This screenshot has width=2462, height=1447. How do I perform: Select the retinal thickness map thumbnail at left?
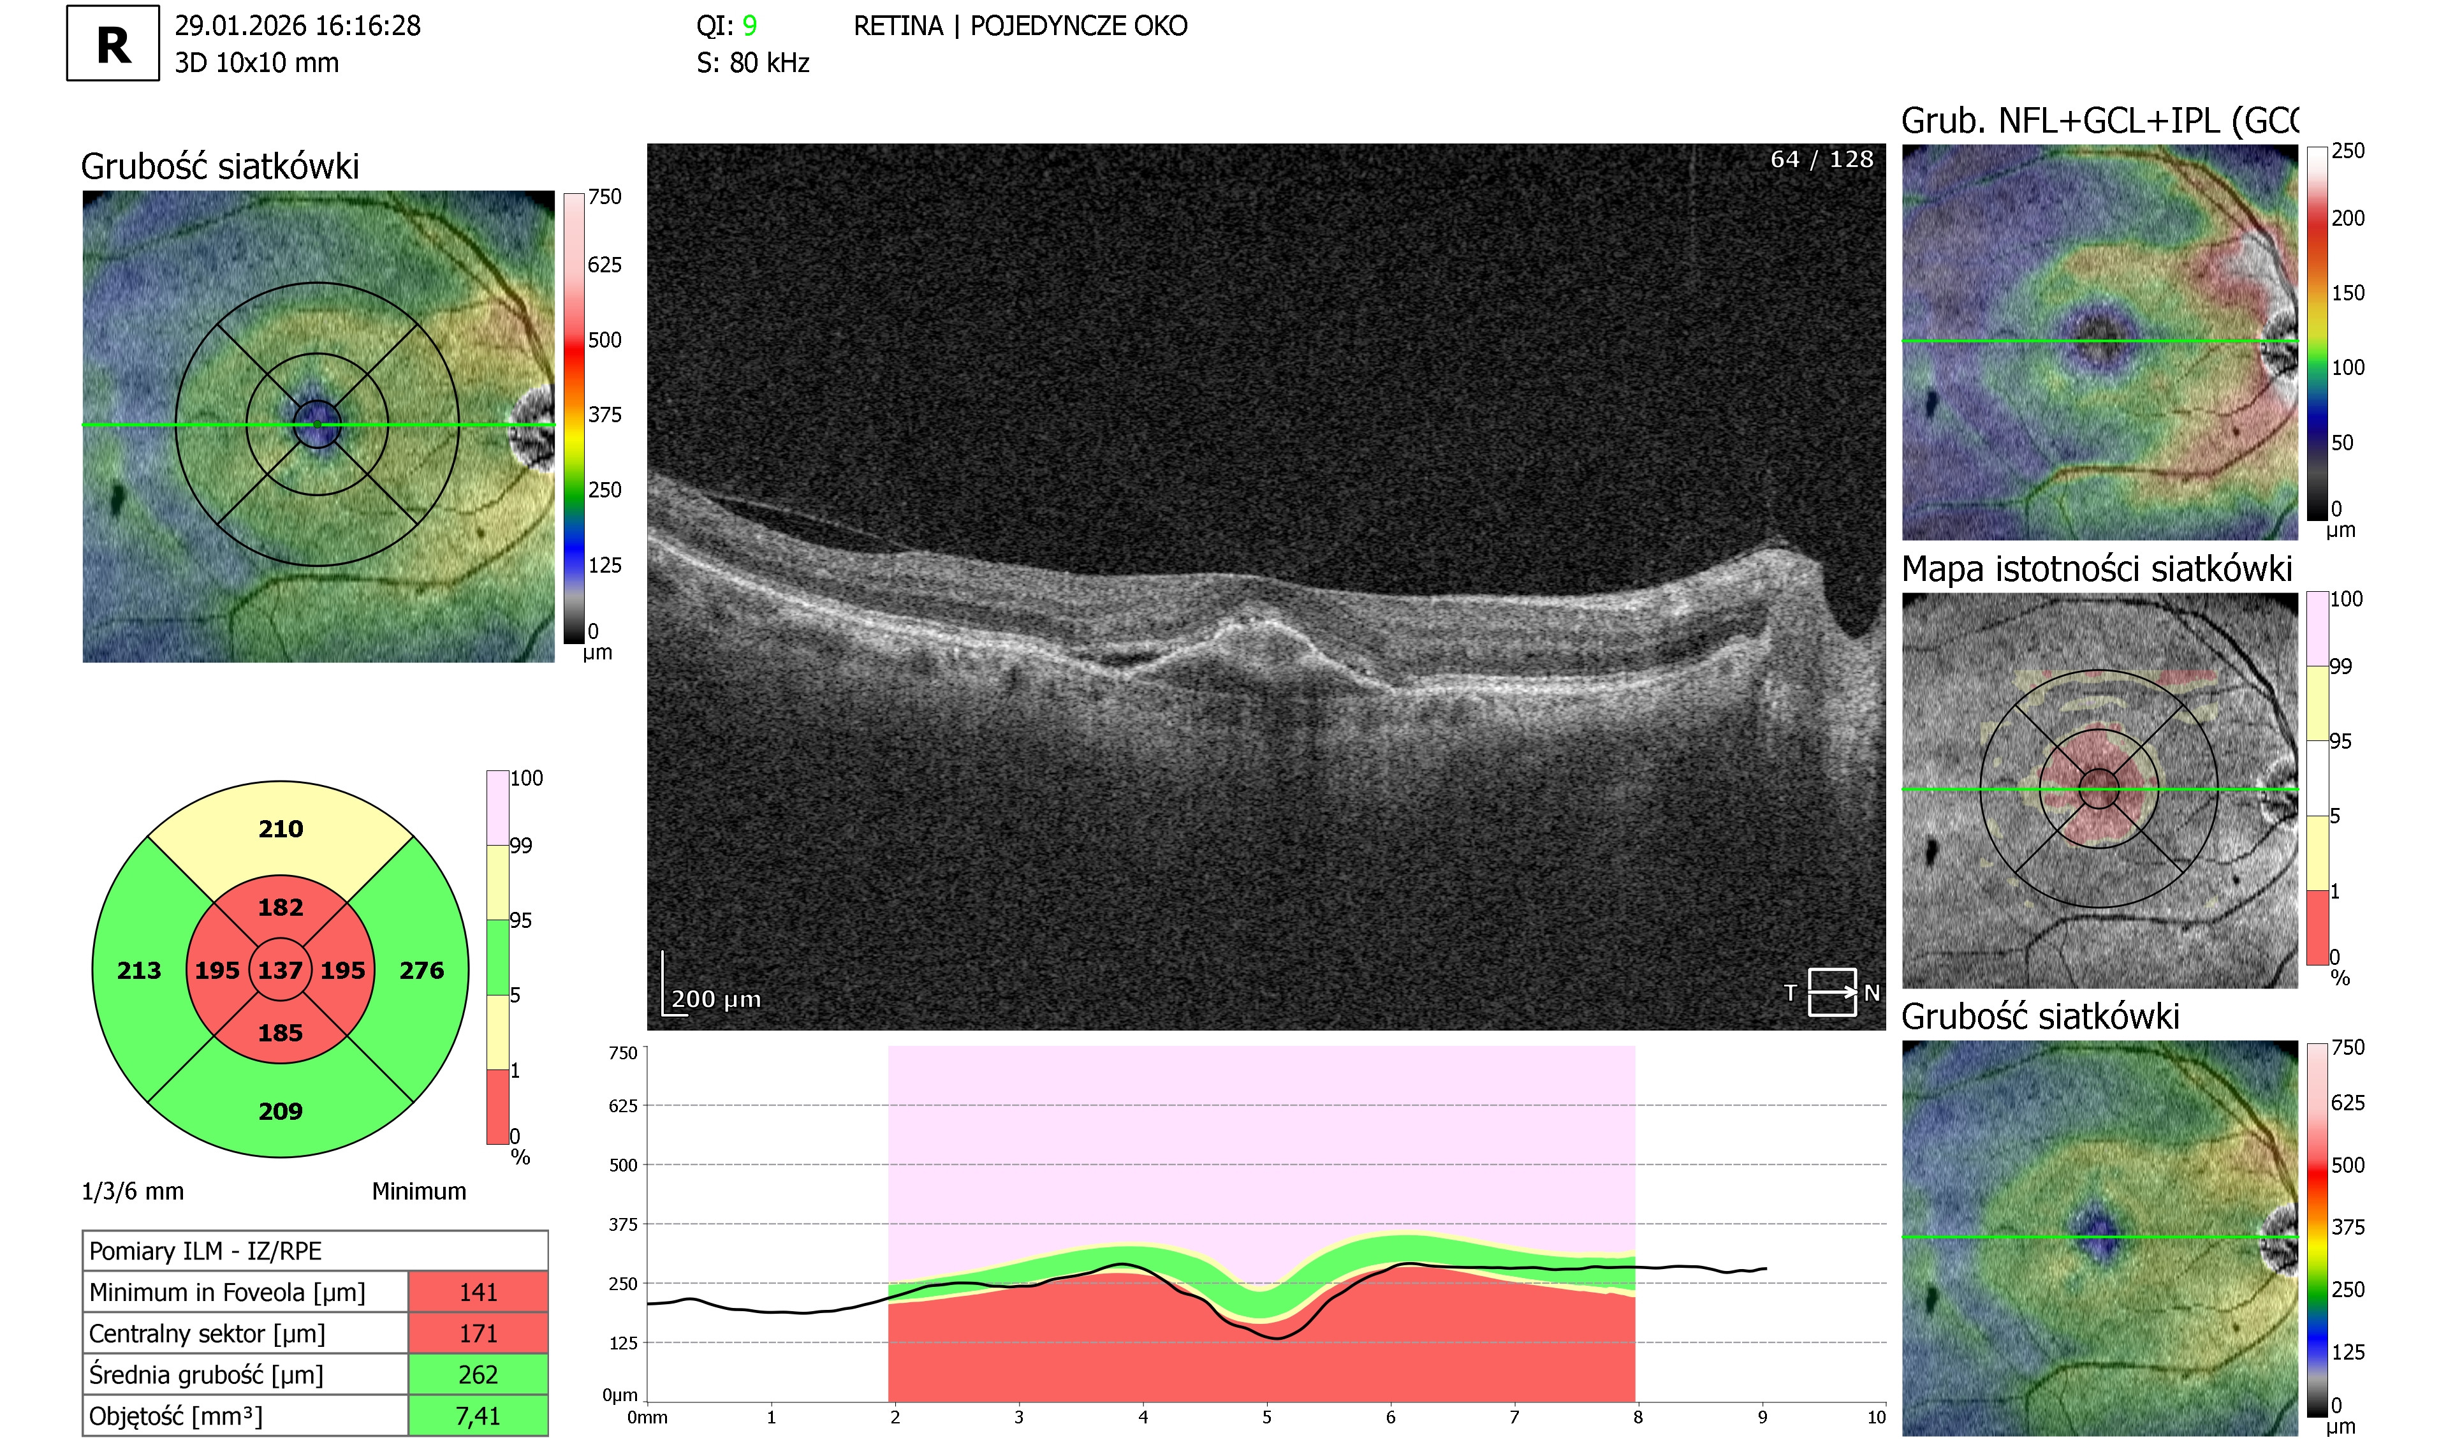point(318,427)
